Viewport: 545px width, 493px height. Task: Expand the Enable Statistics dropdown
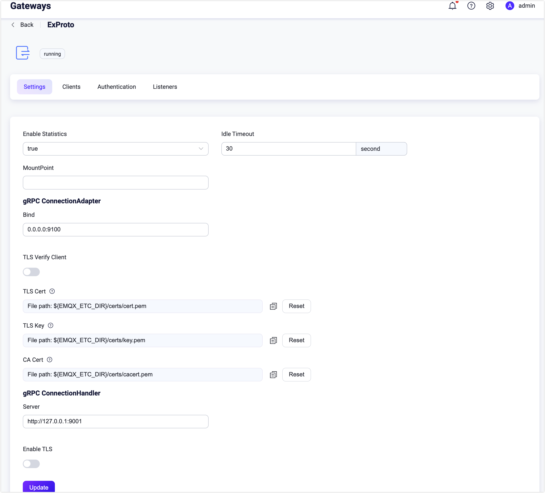coord(115,149)
